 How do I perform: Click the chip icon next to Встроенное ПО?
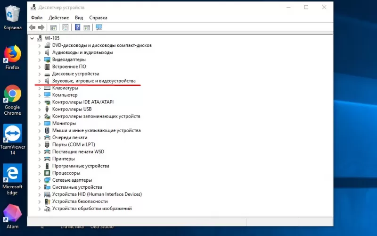pyautogui.click(x=47, y=67)
